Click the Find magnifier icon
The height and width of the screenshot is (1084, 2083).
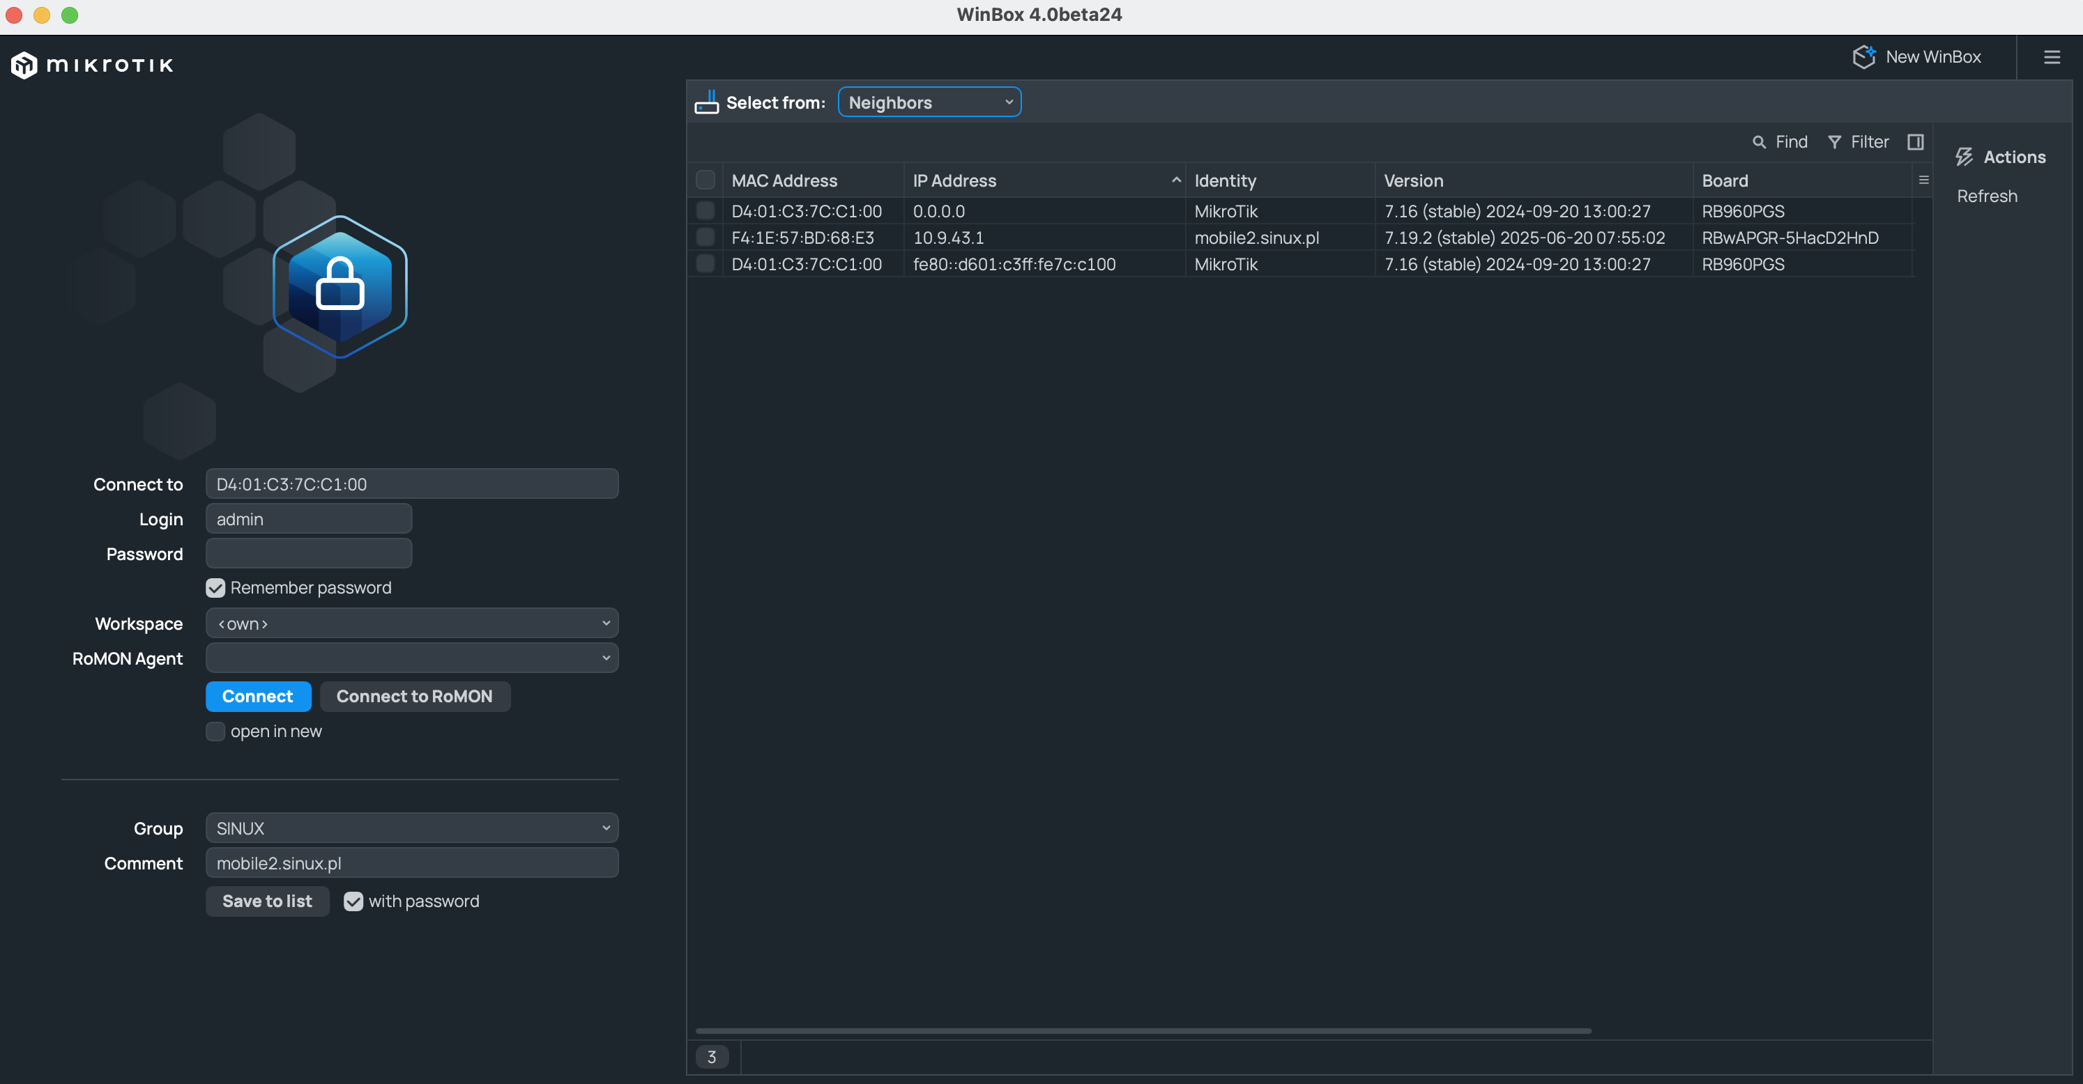[x=1758, y=142]
